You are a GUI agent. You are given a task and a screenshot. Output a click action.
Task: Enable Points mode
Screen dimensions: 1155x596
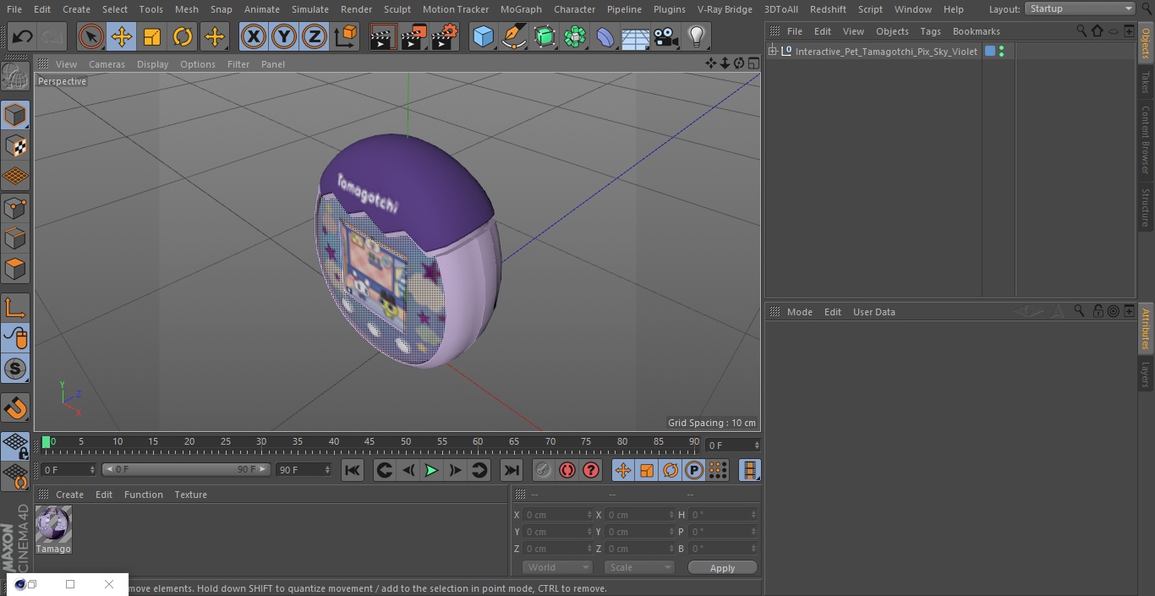point(15,207)
